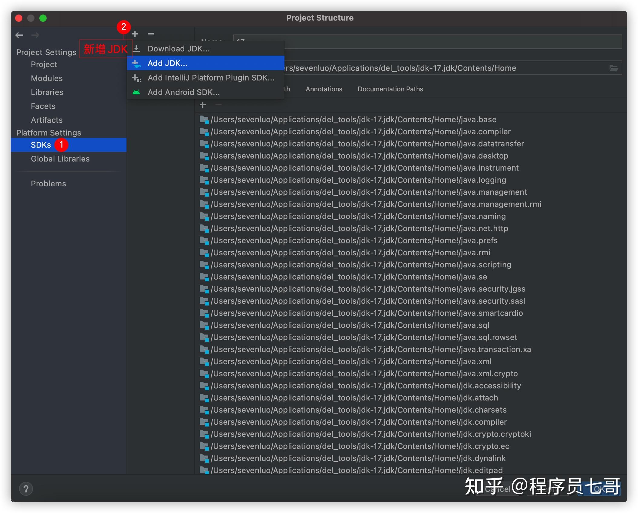
Task: Select Modules in Project Settings
Action: [x=47, y=78]
